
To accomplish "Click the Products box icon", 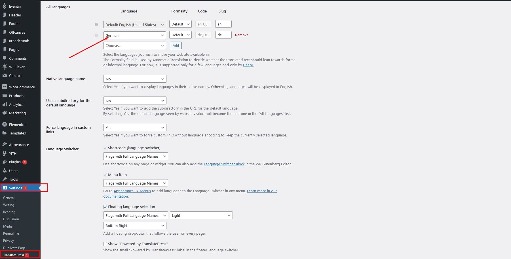I will [x=4, y=96].
